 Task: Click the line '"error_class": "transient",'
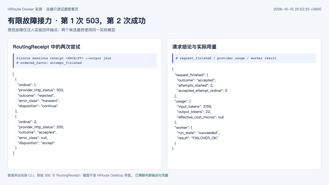(x=38, y=101)
